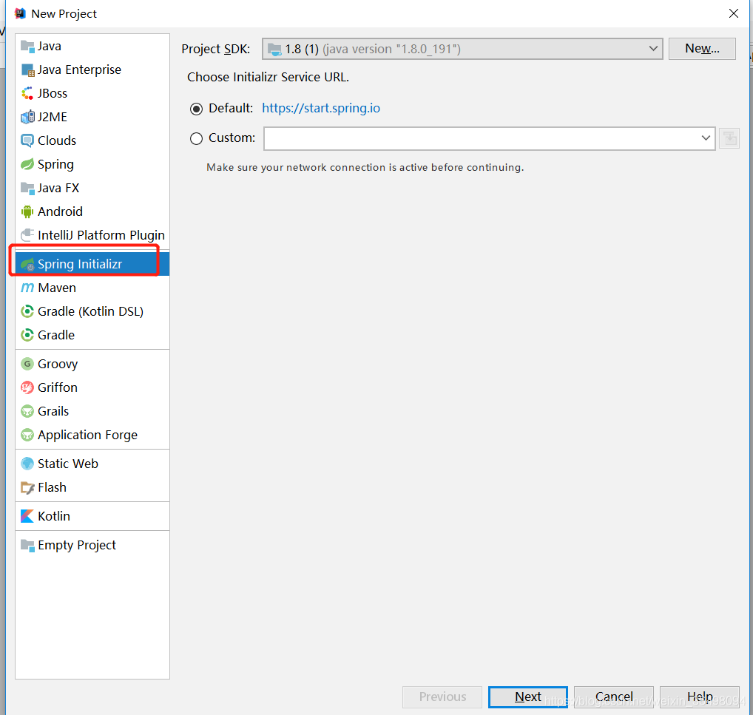Click the New... SDK button
Viewport: 753px width, 715px height.
(702, 49)
